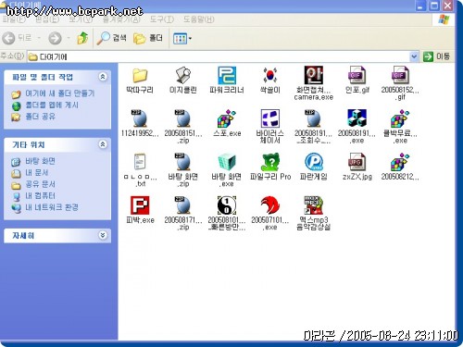Image resolution: width=463 pixels, height=347 pixels.
Task: Open the 도움말(H) menu
Action: pos(199,19)
